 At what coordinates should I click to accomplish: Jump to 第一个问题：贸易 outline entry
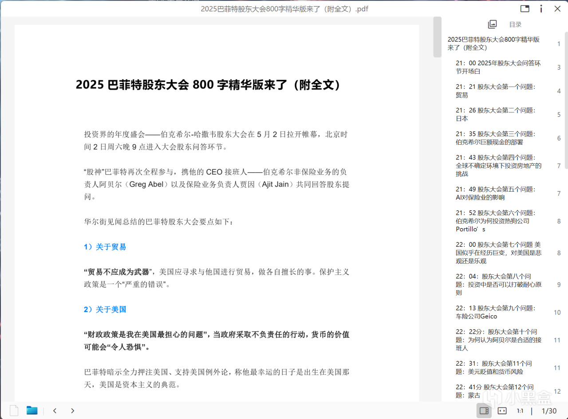pyautogui.click(x=496, y=91)
